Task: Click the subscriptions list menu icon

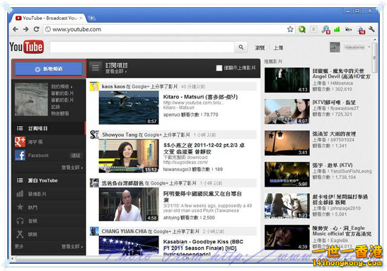Action: (96, 68)
